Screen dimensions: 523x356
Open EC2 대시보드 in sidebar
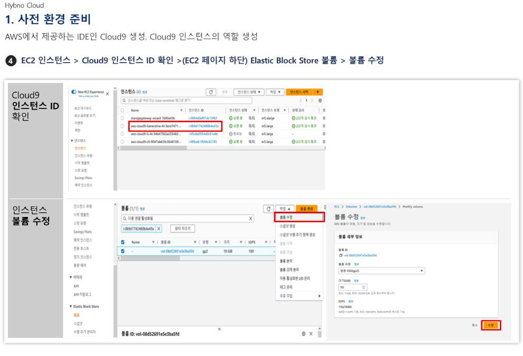click(x=83, y=108)
